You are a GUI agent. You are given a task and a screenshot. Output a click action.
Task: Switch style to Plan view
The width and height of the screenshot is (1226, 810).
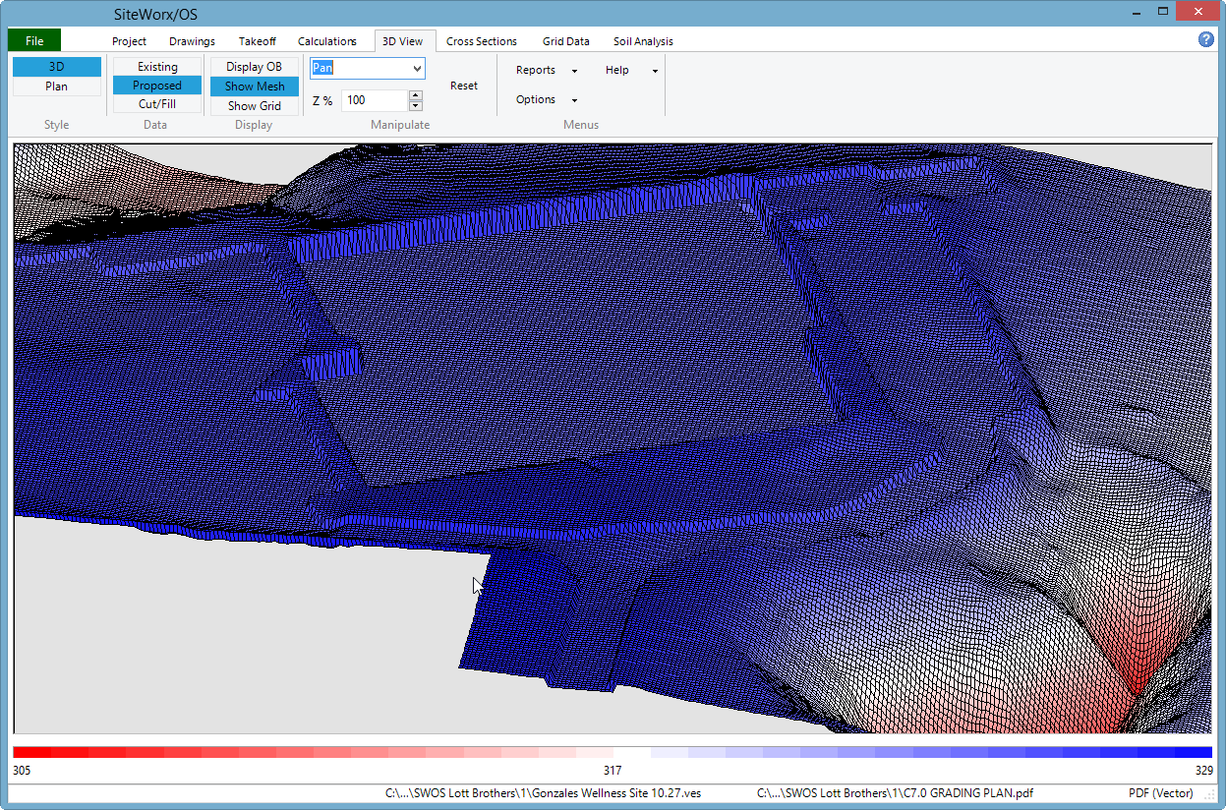(x=56, y=86)
